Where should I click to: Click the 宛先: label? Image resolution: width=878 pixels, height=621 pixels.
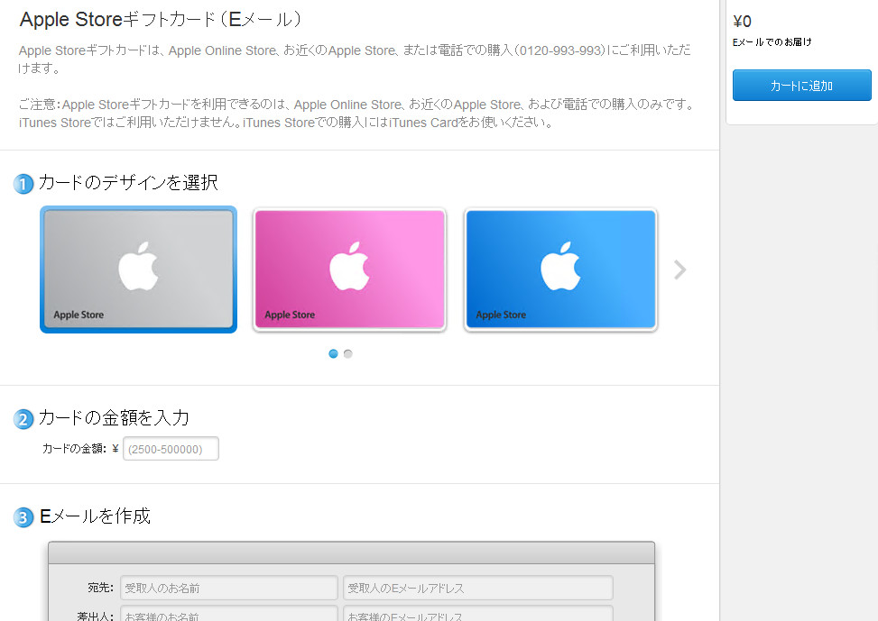tap(101, 588)
